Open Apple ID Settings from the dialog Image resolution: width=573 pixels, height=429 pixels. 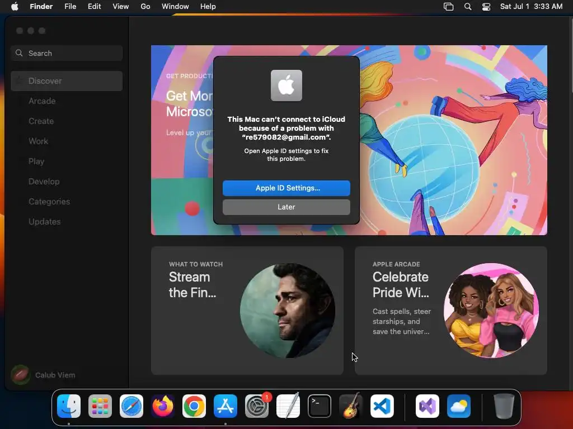[286, 188]
